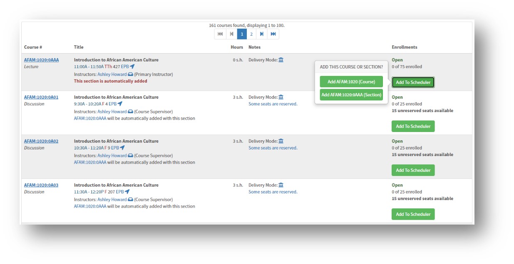Click the next page arrow

click(x=262, y=34)
